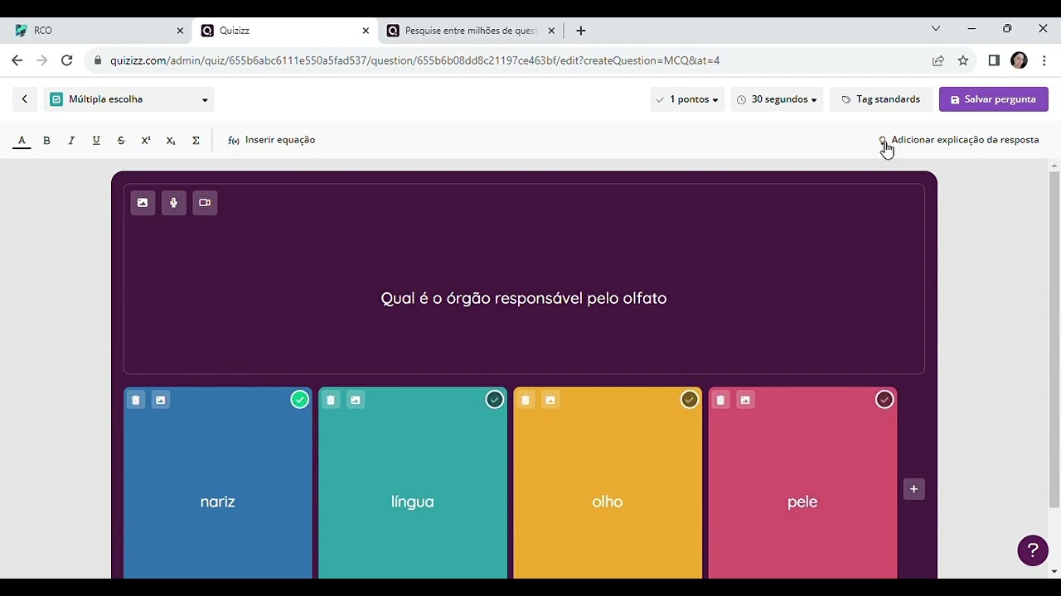Click the page vertical scrollbar
The height and width of the screenshot is (596, 1061).
[x=1054, y=339]
